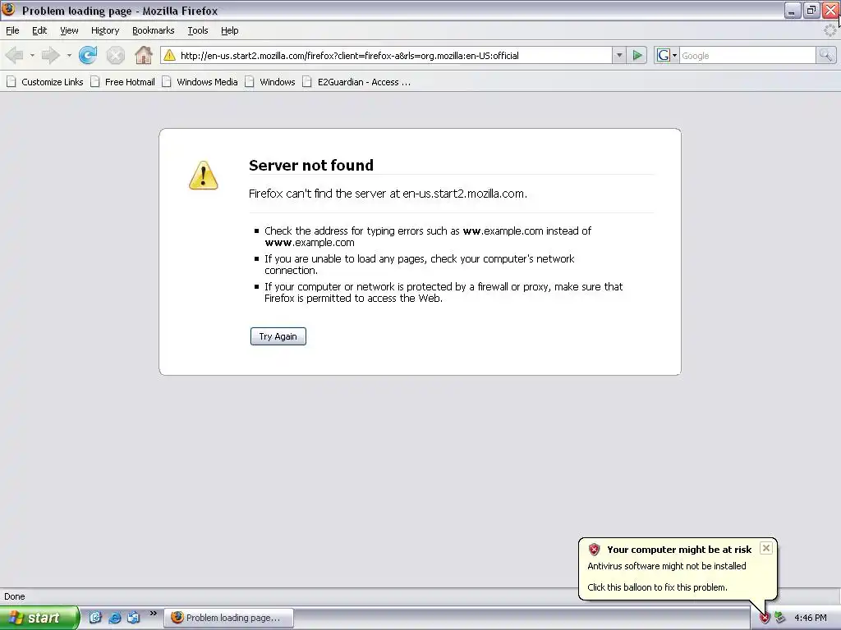Screen dimensions: 841x630
Task: Click the shield icon inside the balloon
Action: (x=594, y=549)
